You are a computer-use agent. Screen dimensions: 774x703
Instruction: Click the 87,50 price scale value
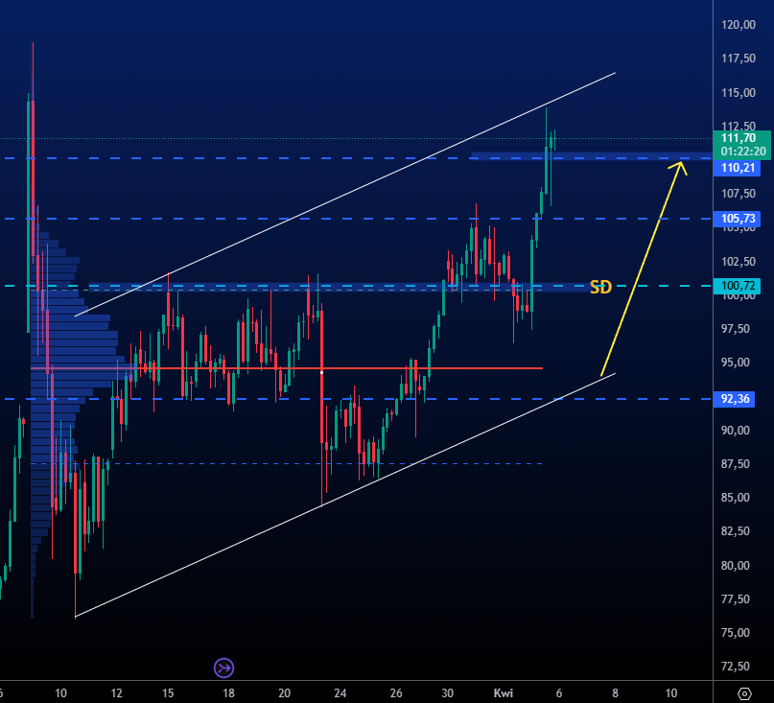(x=735, y=464)
